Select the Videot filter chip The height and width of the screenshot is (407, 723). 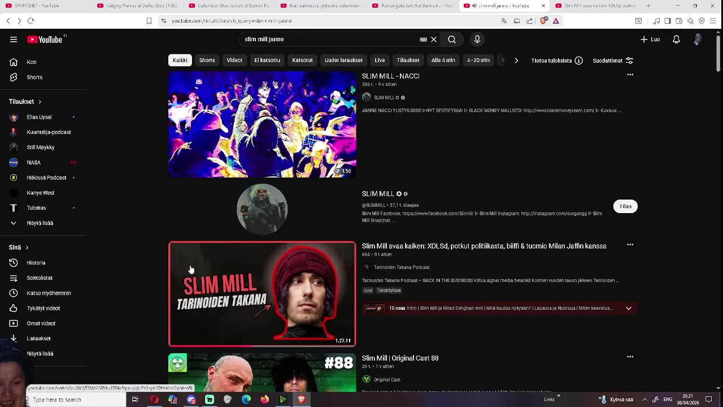tap(234, 60)
